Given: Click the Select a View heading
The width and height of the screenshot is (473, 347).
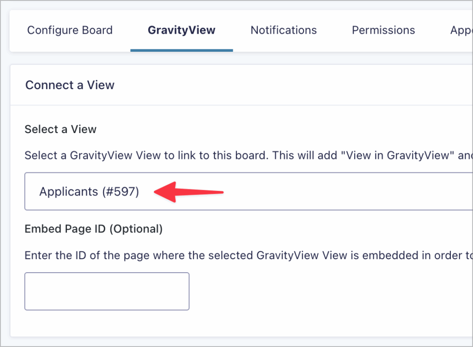Looking at the screenshot, I should (60, 129).
